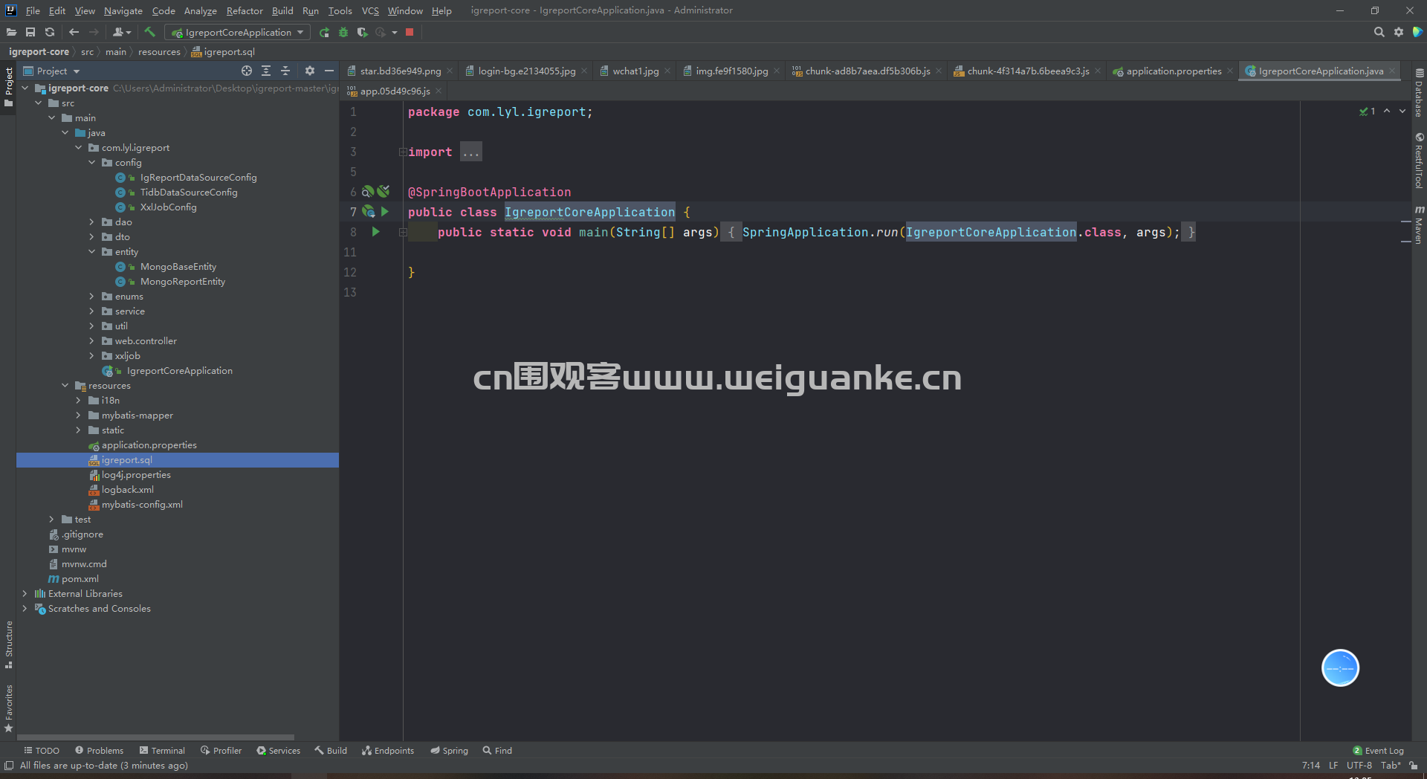1427x779 pixels.
Task: Click the locate-file target icon in Project panel
Action: tap(247, 71)
